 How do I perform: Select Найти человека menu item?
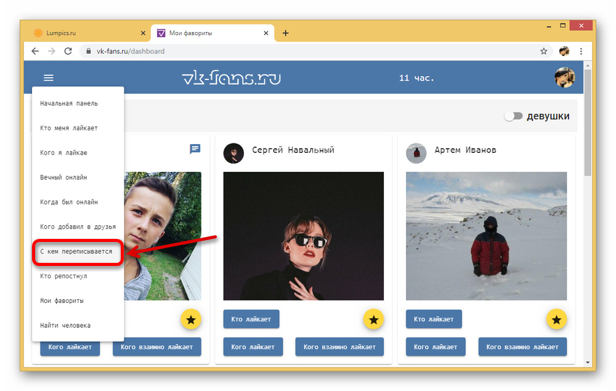(78, 326)
